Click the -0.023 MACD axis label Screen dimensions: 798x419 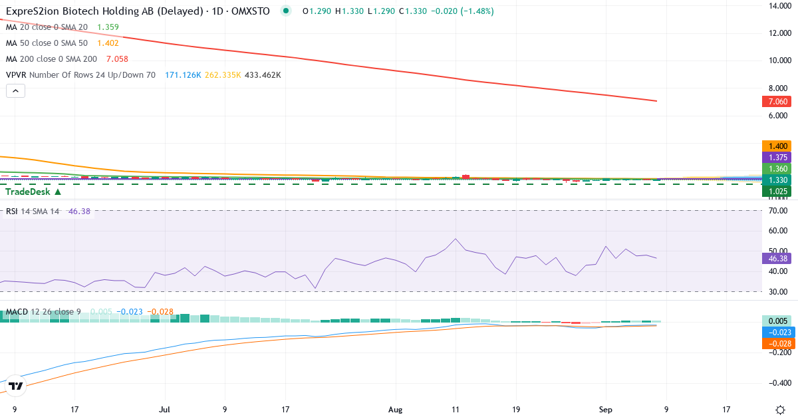tap(777, 332)
